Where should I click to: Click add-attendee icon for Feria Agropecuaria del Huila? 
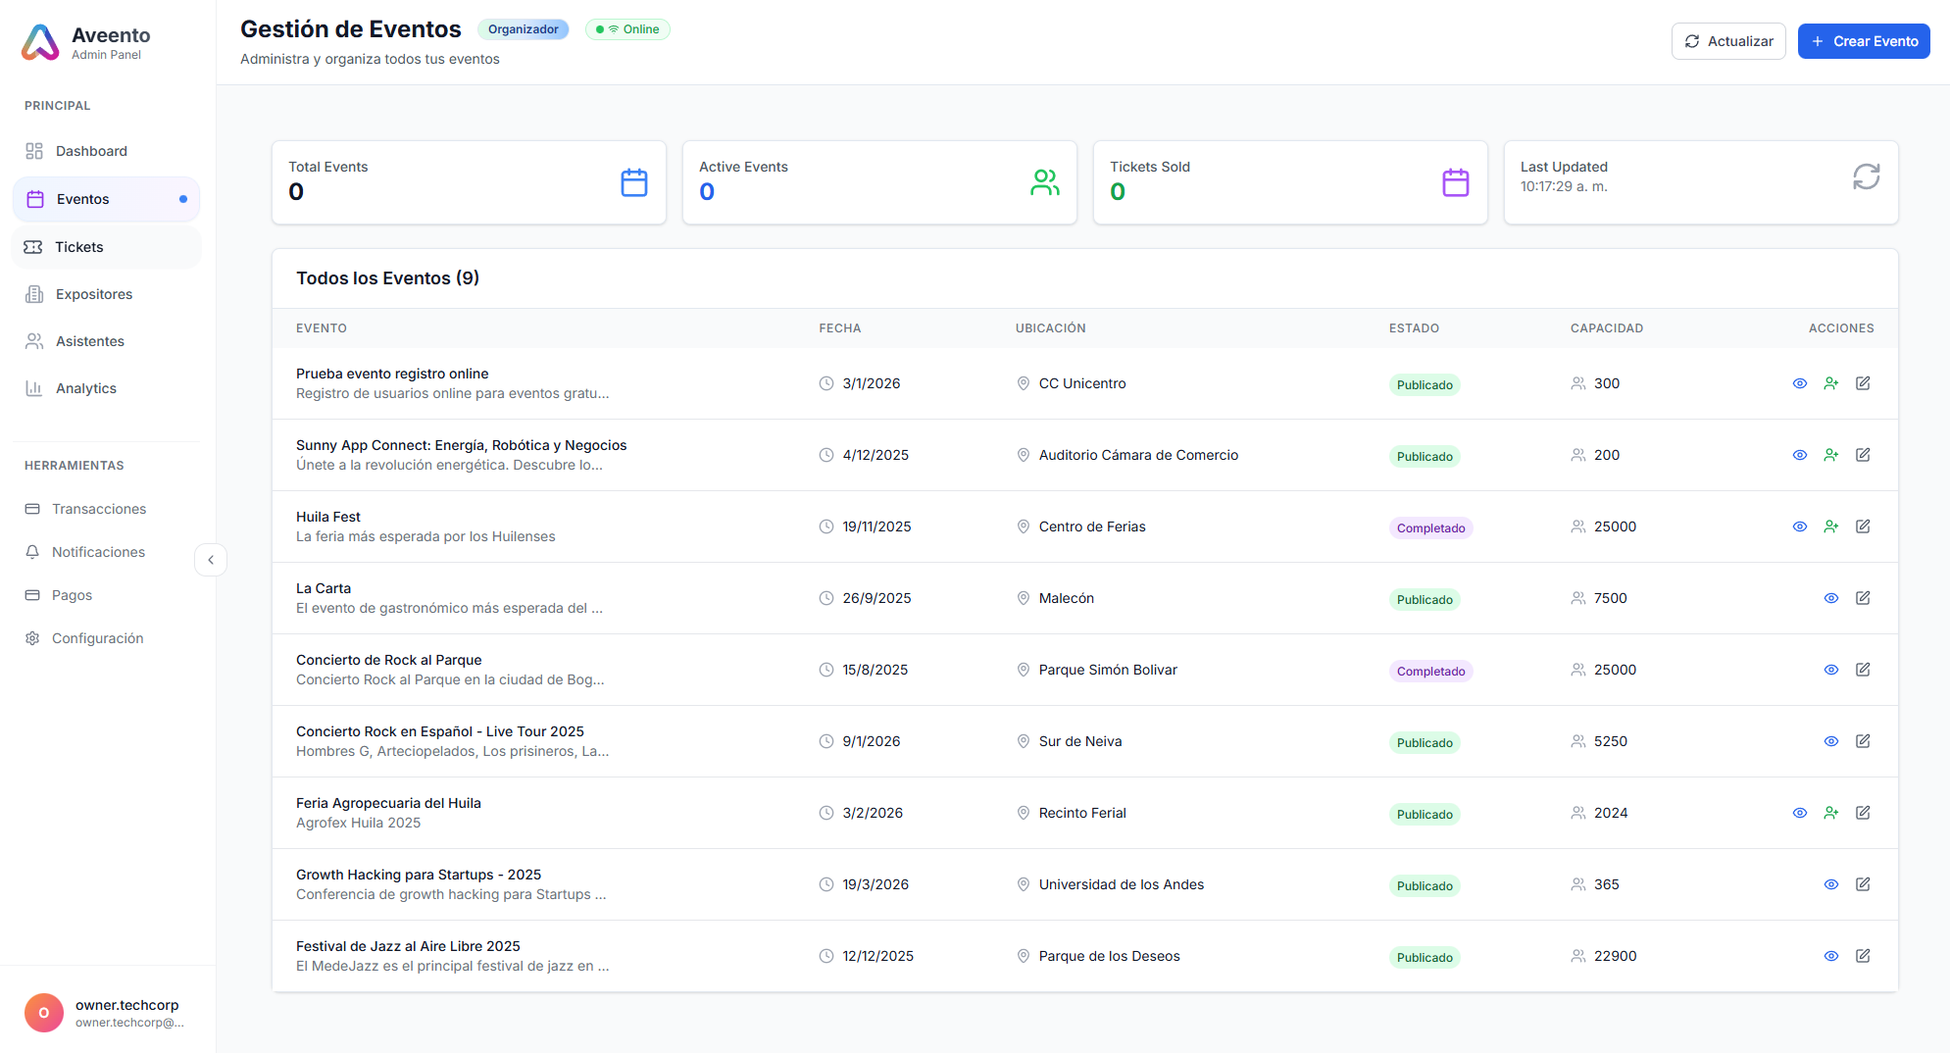1830,813
